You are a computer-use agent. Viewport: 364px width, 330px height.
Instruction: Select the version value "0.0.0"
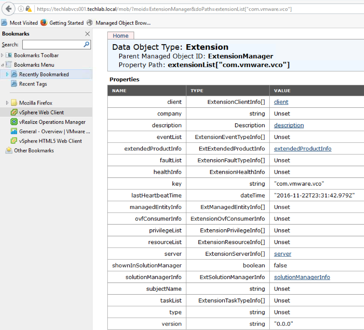[x=283, y=324]
